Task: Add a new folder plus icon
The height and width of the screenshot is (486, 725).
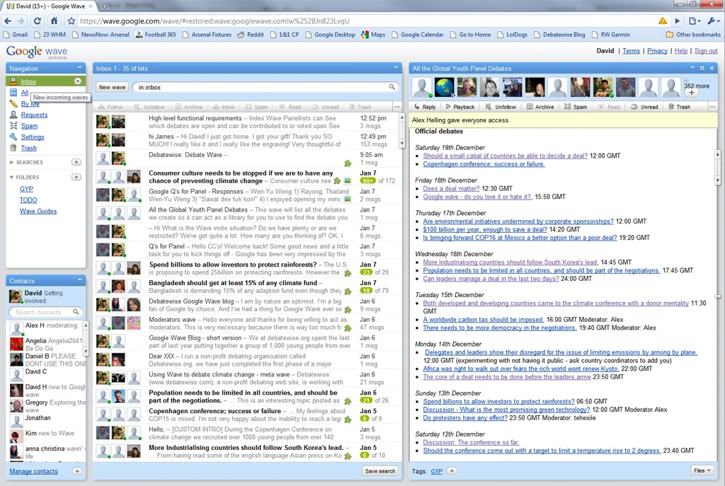Action: (76, 177)
